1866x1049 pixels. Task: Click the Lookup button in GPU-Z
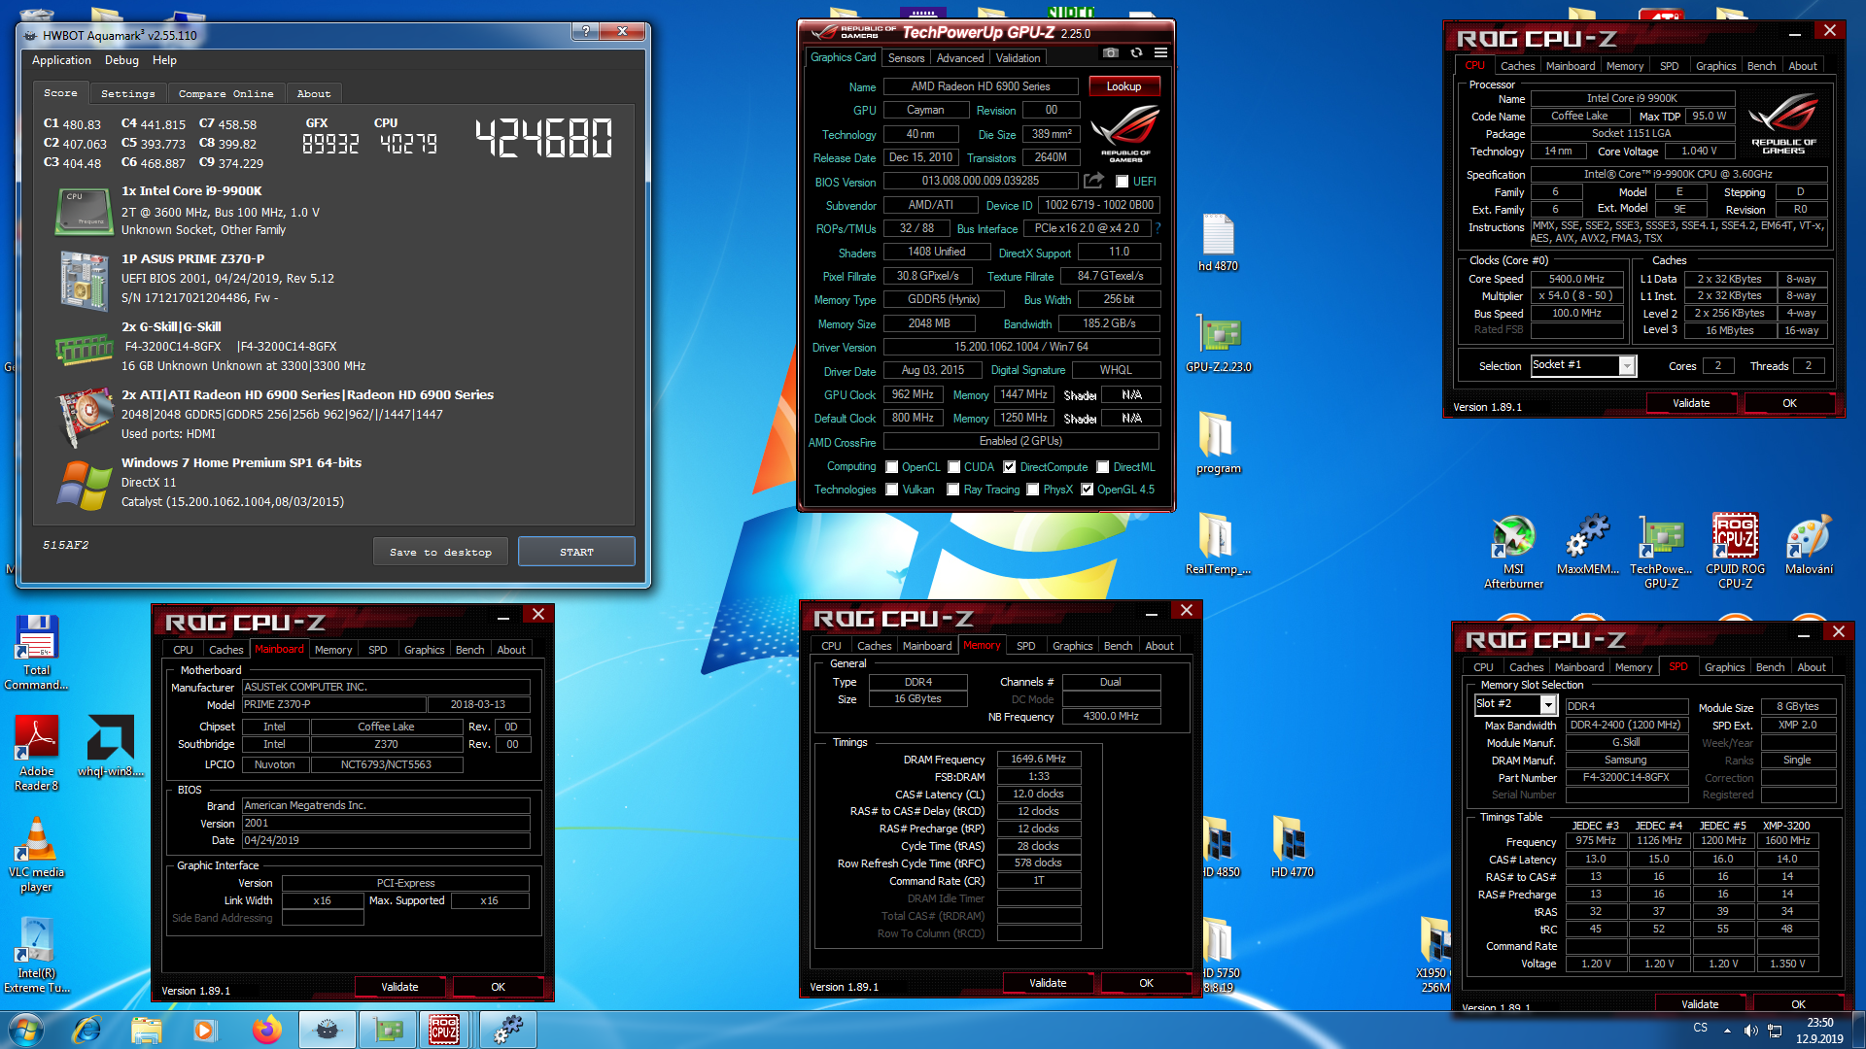coord(1123,86)
